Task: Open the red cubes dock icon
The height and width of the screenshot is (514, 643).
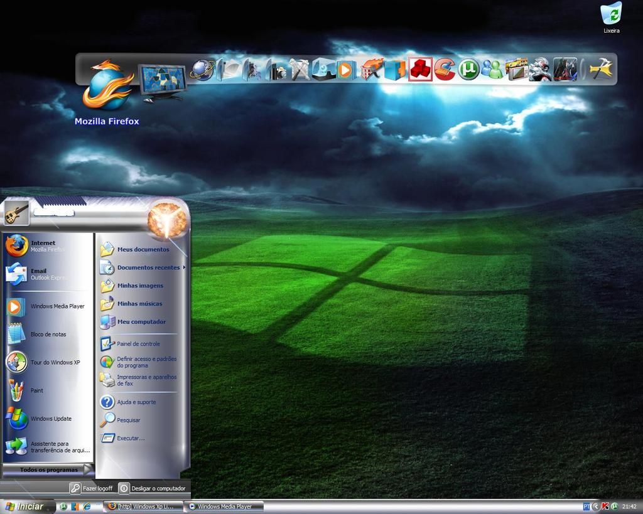Action: pyautogui.click(x=420, y=69)
